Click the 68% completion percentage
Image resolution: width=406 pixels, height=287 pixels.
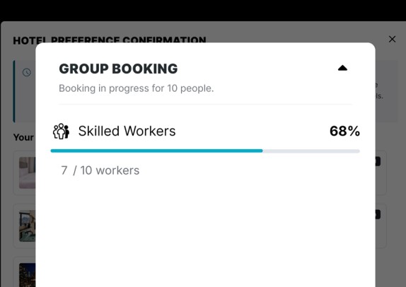coord(344,131)
